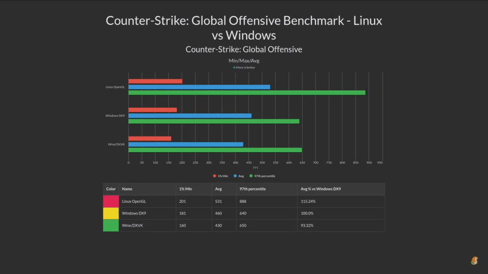Click the Wine/DXVK red 1% Min bar
This screenshot has width=488, height=274.
pos(149,138)
